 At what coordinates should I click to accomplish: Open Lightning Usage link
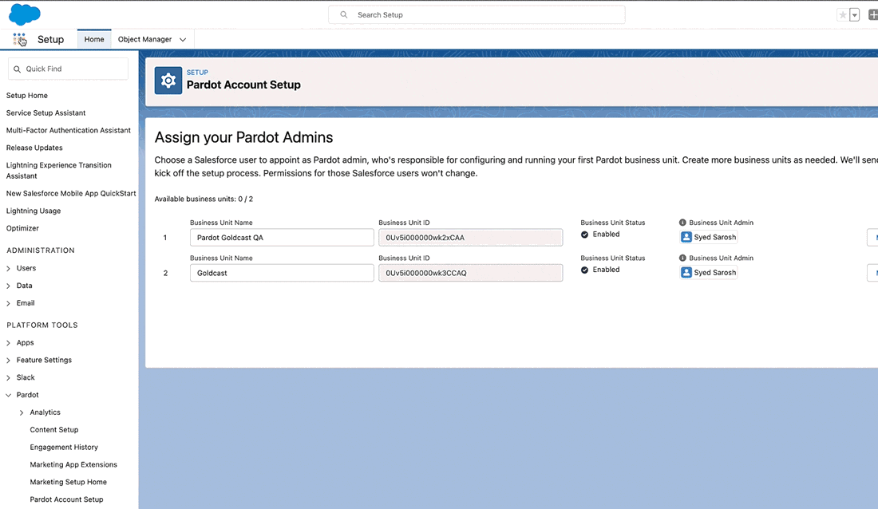click(34, 211)
